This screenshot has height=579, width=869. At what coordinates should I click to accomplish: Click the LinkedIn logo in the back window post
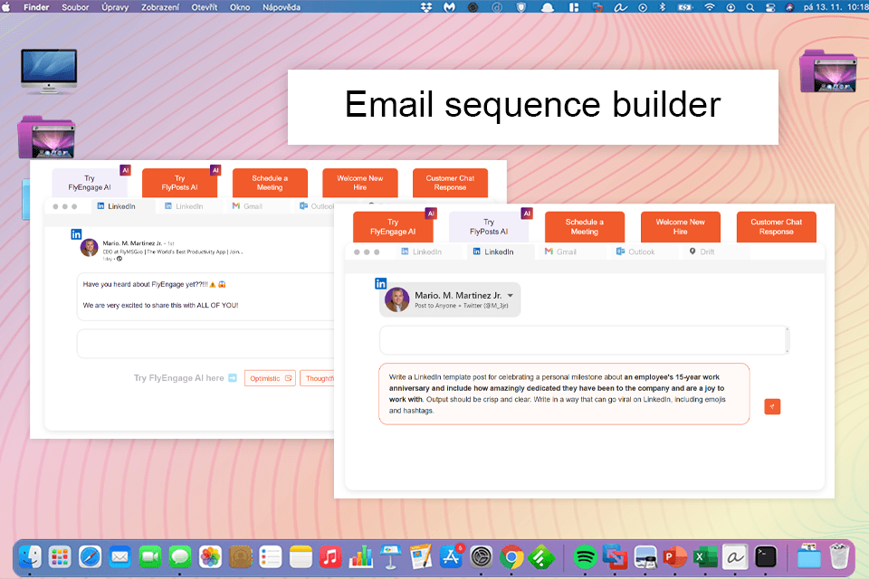click(x=76, y=234)
